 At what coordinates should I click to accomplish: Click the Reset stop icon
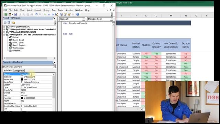tap(53, 14)
